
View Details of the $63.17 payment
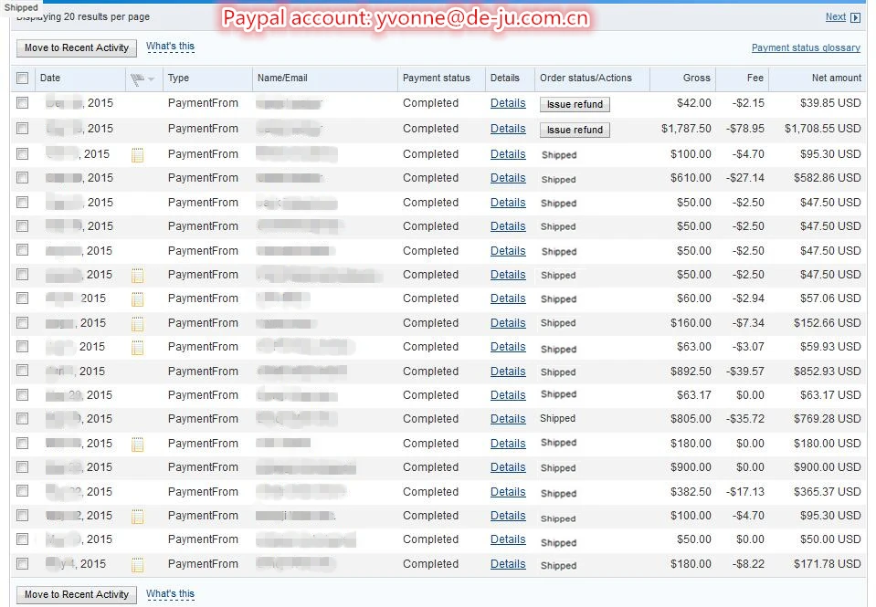pos(508,395)
